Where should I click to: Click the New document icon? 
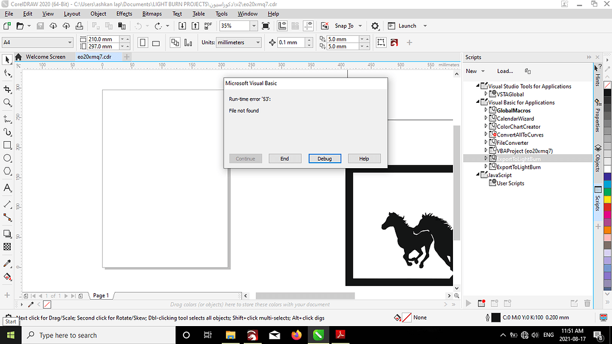coord(7,26)
